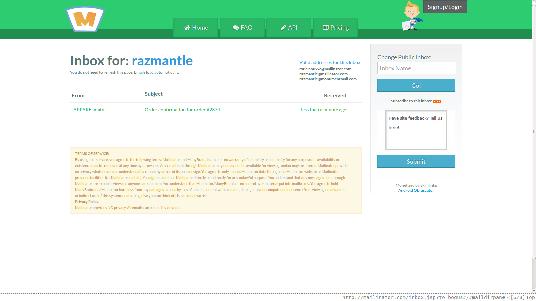Click the Received column header
Viewport: 536px width, 301px height.
click(335, 95)
